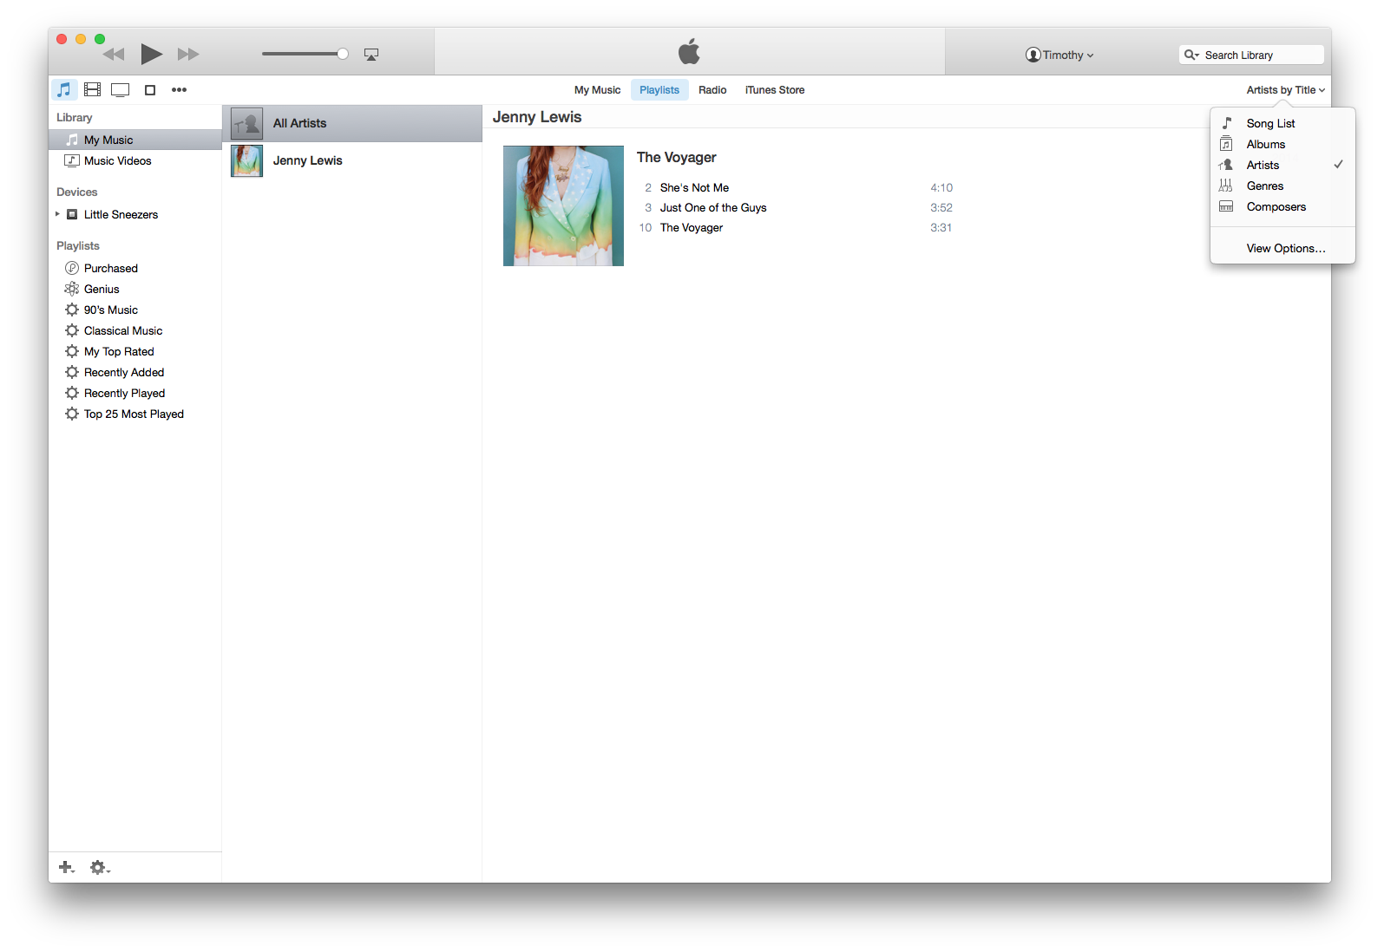Select Music Videos in the sidebar
The image size is (1384, 952).
click(x=135, y=160)
